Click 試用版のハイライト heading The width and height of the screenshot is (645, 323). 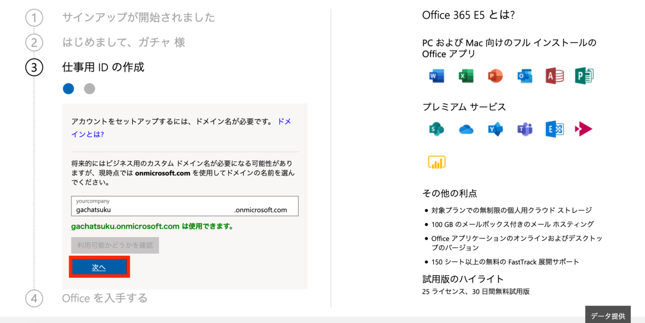[x=463, y=279]
